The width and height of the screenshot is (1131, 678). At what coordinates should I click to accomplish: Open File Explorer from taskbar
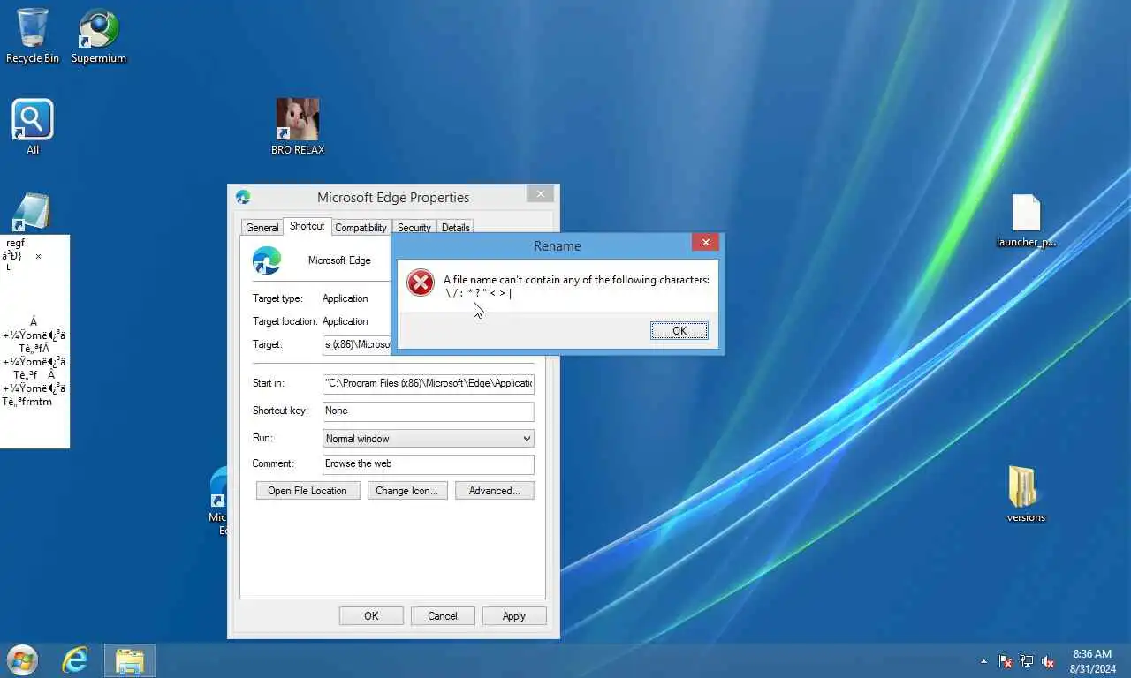[x=130, y=660]
